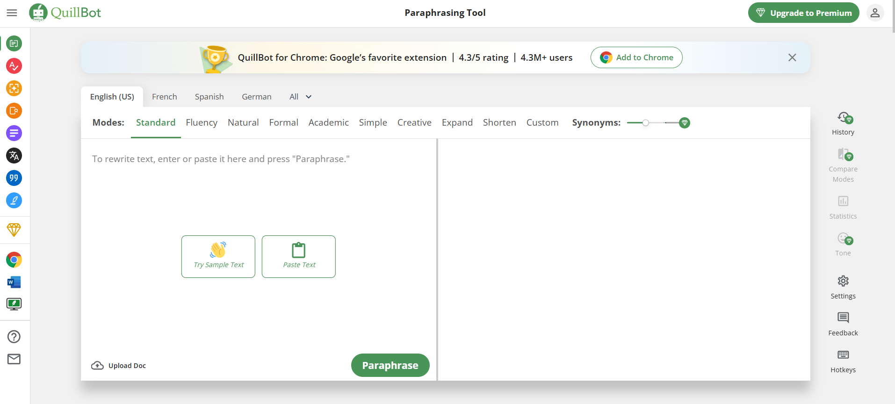Open the help center question mark icon
The image size is (895, 404).
click(x=14, y=337)
